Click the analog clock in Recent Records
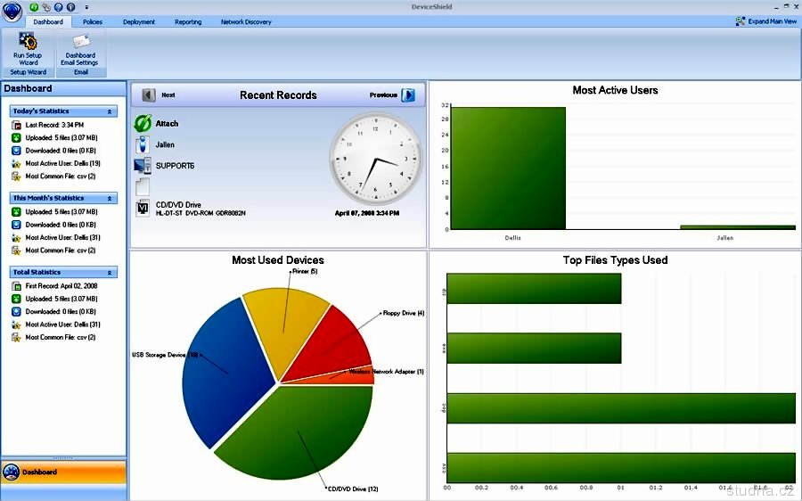This screenshot has width=802, height=501. coord(376,159)
